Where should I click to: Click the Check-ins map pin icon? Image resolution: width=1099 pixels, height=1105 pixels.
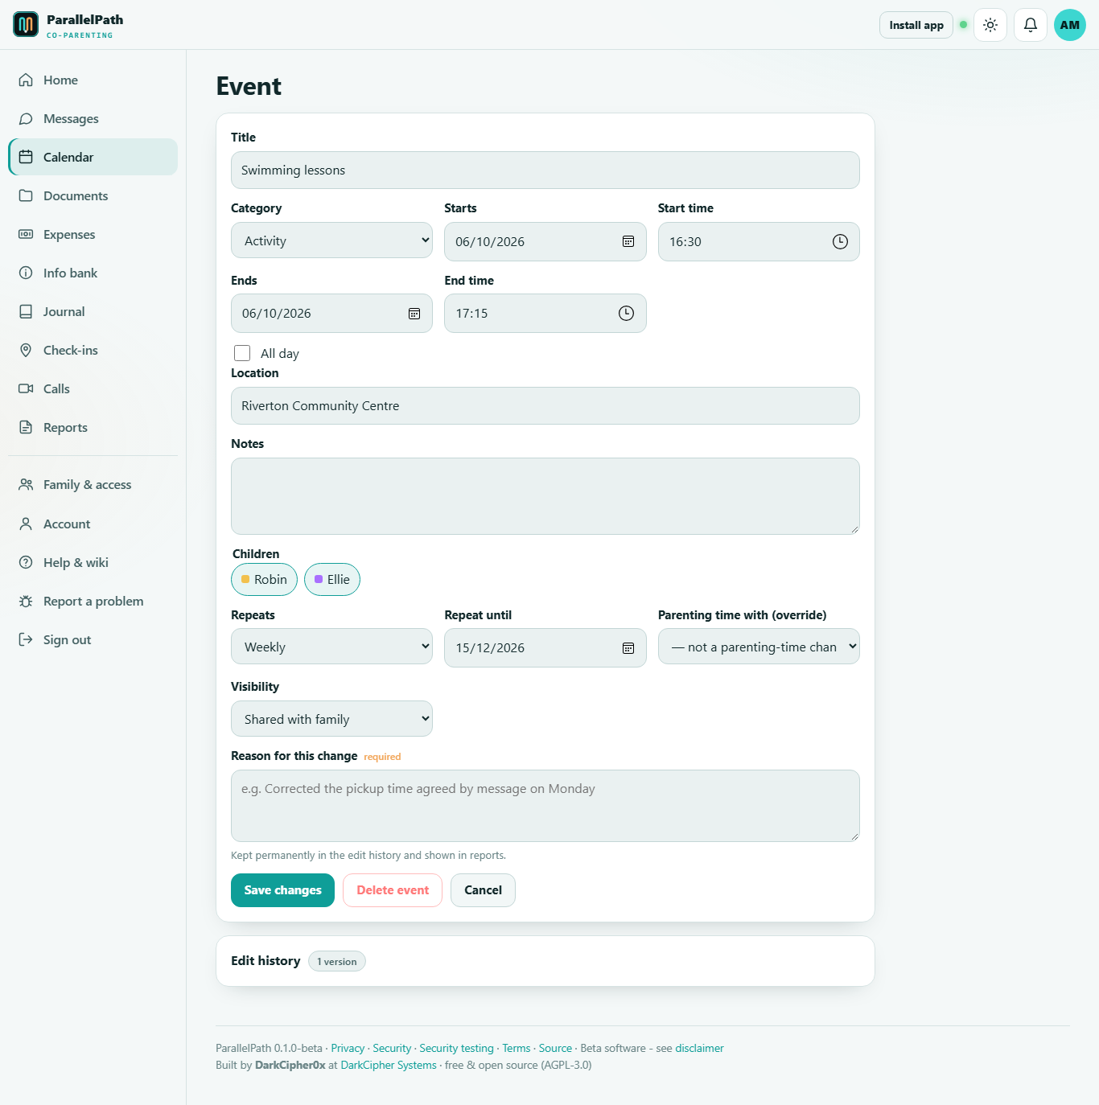point(26,350)
